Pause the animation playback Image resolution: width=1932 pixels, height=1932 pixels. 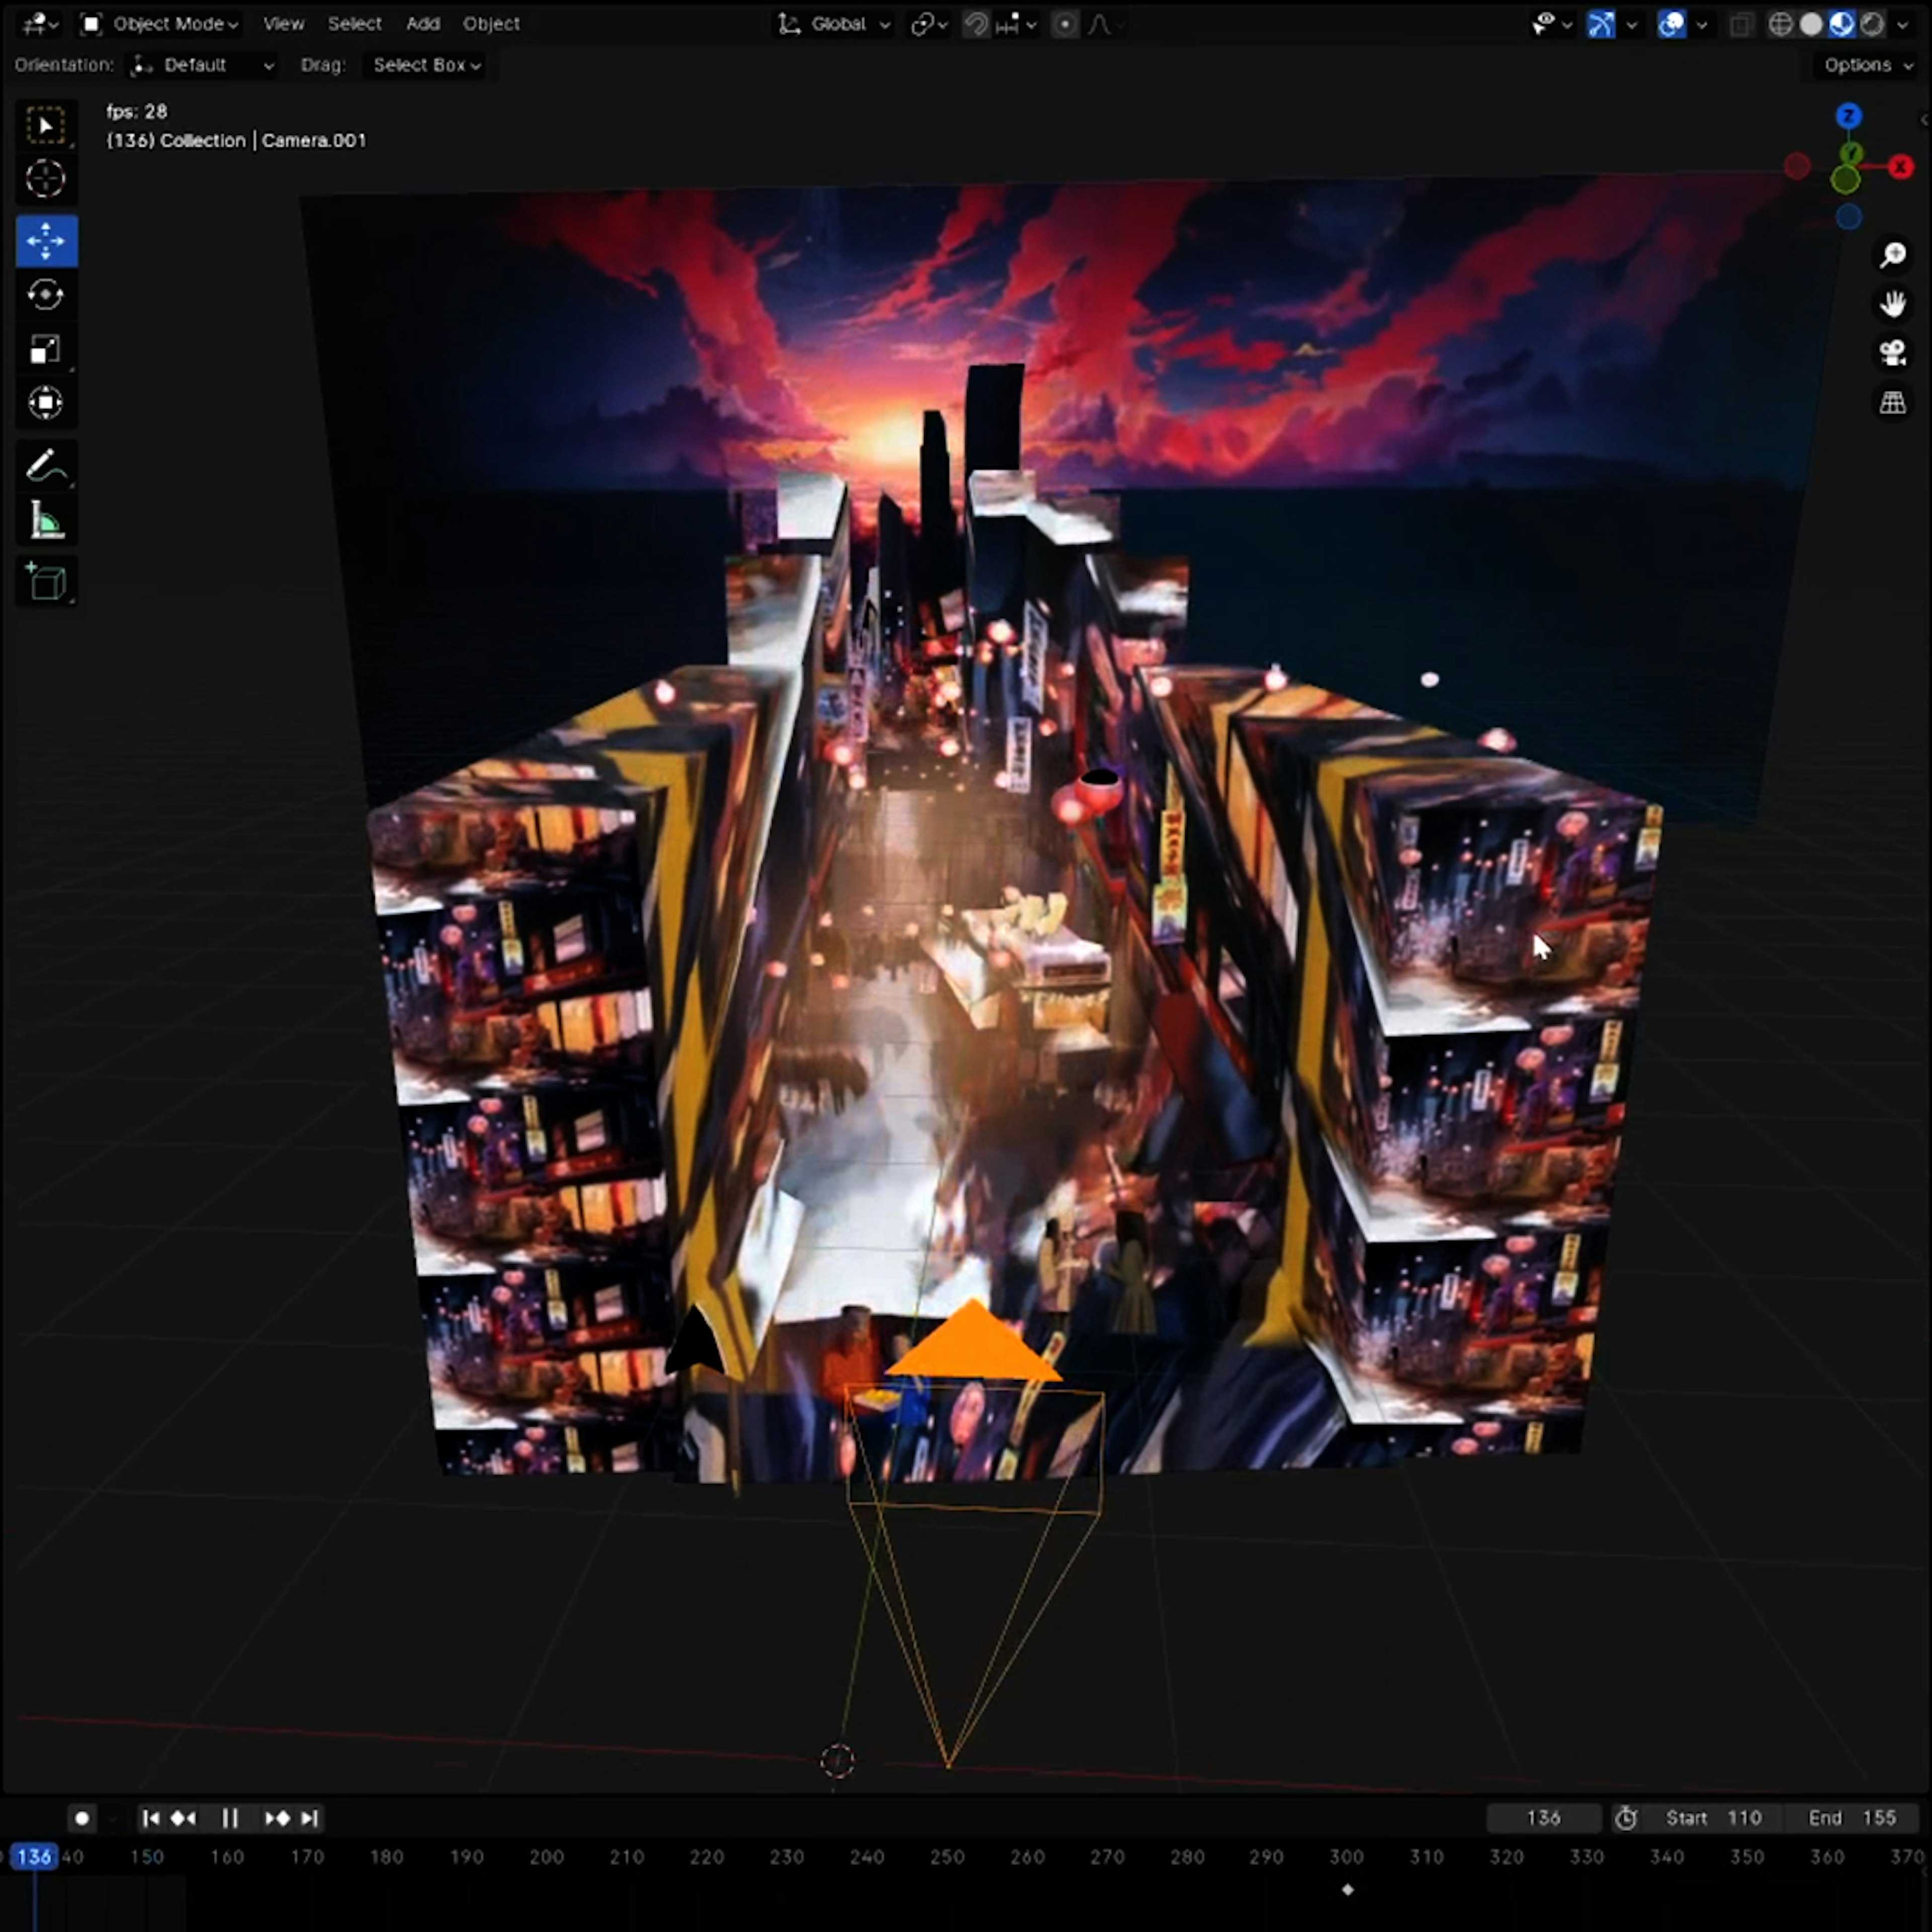pos(229,1818)
